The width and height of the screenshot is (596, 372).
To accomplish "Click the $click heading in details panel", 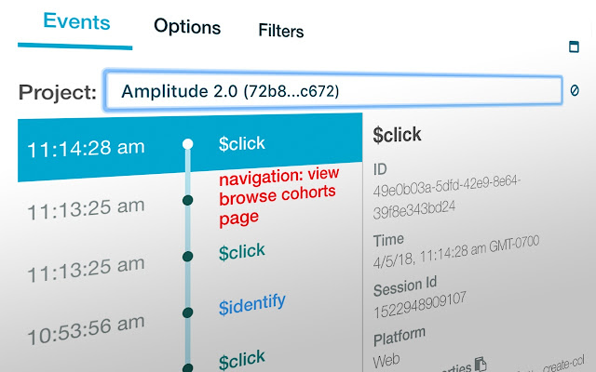I will click(x=397, y=135).
